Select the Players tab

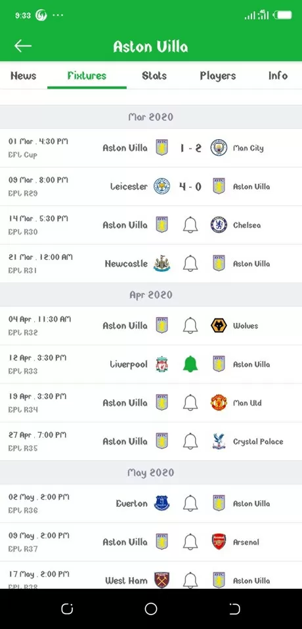tap(218, 76)
